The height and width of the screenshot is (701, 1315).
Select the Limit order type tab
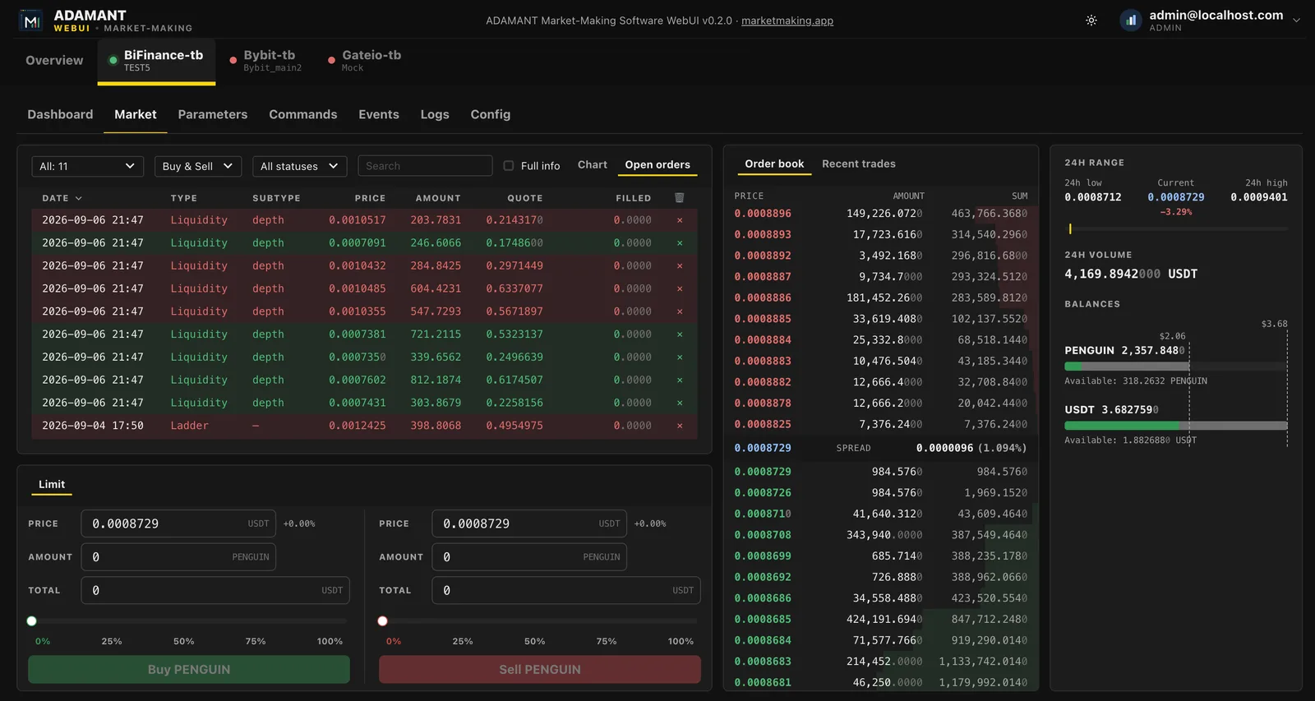(x=52, y=485)
